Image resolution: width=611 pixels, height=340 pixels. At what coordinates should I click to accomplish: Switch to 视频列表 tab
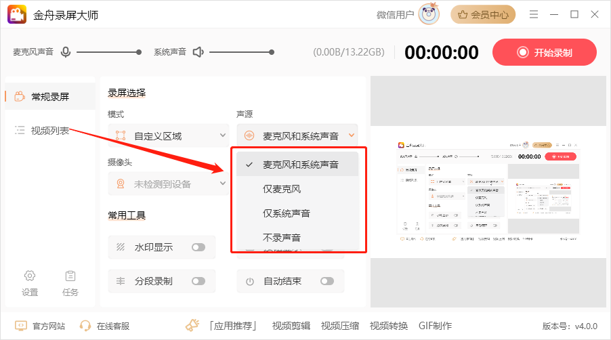click(50, 131)
